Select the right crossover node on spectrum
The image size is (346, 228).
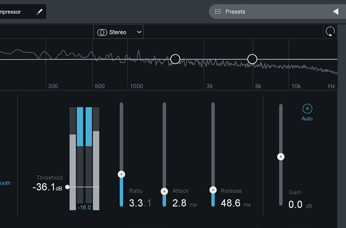coord(252,59)
